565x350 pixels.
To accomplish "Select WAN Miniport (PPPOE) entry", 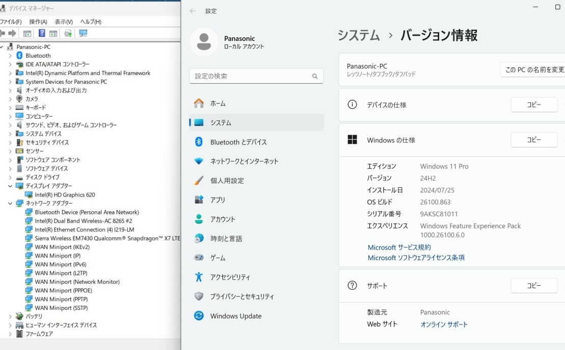I will click(x=63, y=290).
